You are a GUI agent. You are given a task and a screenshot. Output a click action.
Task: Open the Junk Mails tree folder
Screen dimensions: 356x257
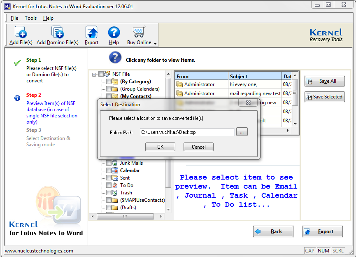131,163
